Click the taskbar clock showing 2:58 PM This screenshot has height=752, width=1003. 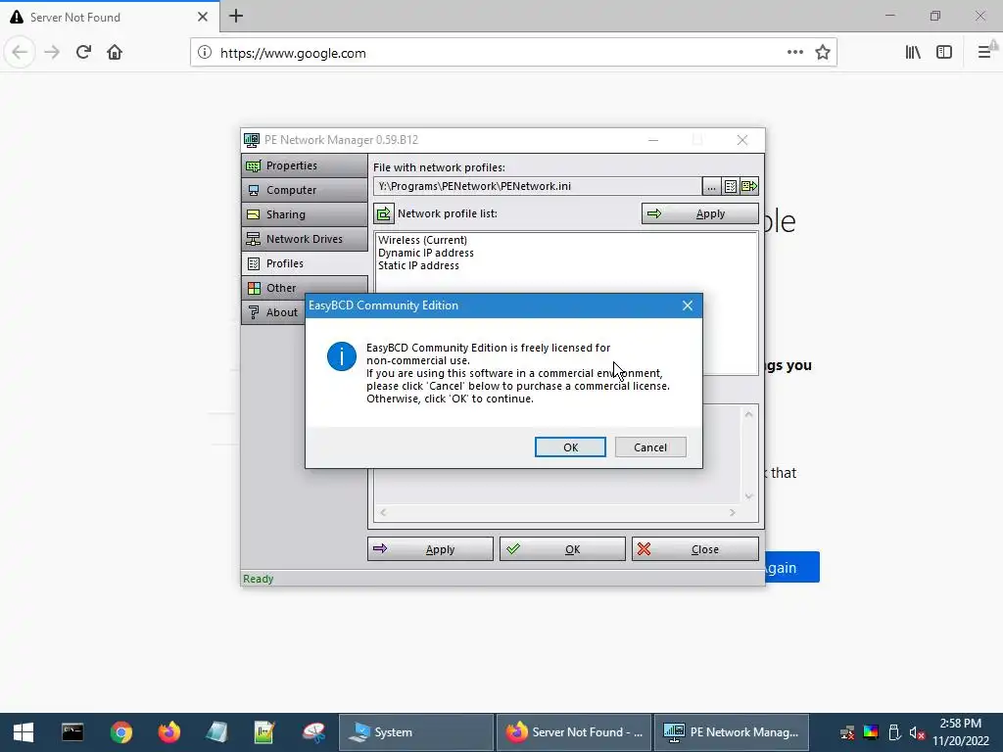[x=961, y=732]
